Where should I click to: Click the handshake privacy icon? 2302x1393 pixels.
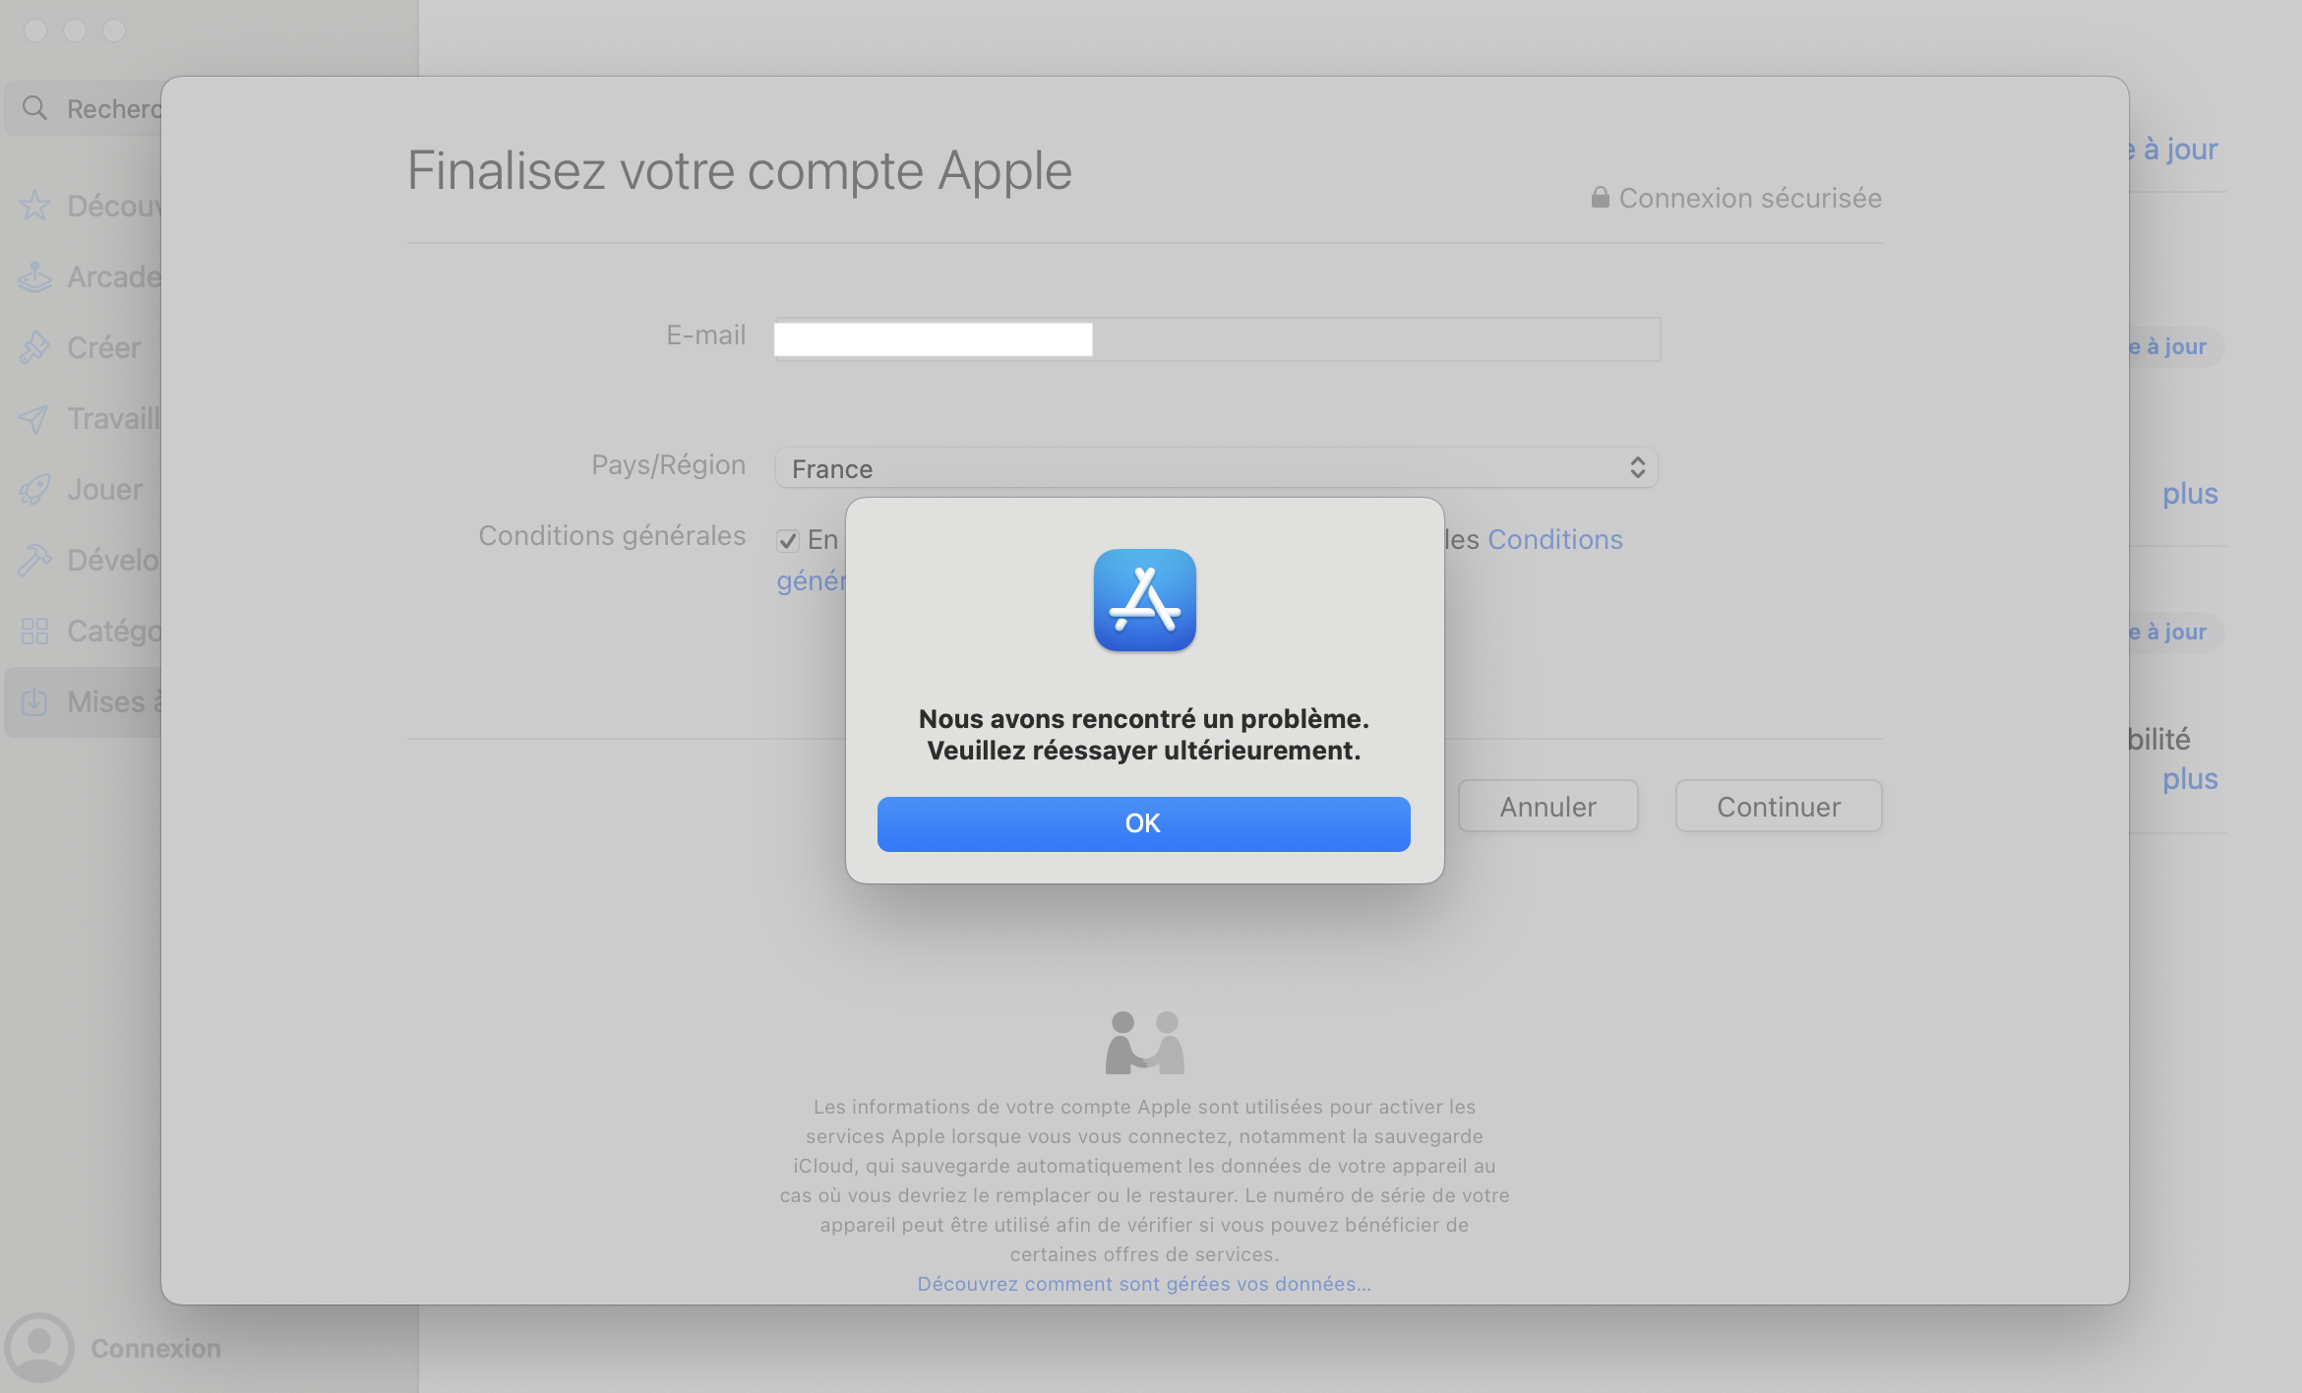pos(1144,1042)
